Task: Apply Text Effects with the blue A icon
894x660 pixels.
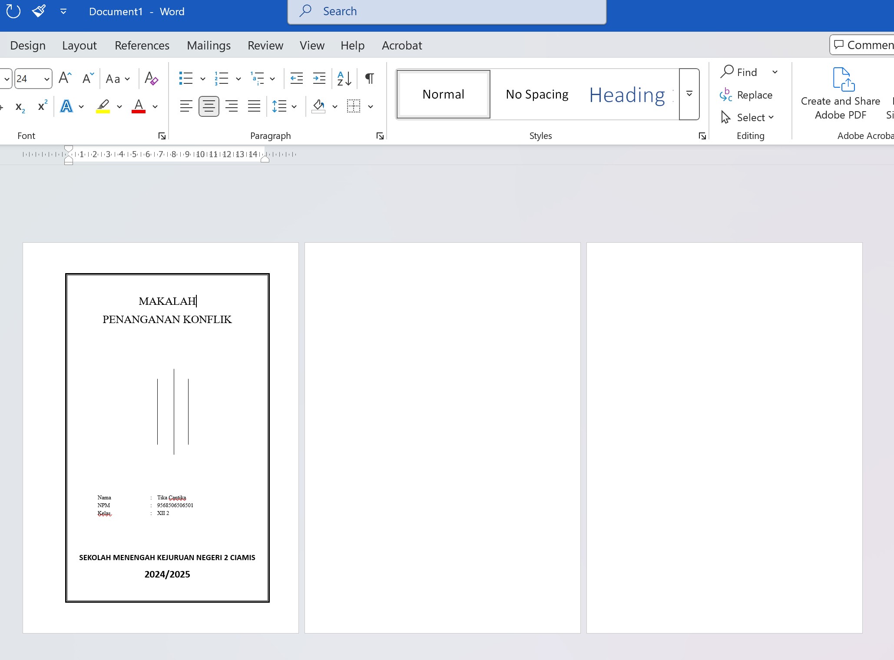Action: click(x=66, y=106)
